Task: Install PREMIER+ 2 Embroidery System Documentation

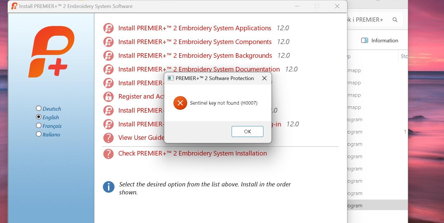Action: pyautogui.click(x=199, y=69)
